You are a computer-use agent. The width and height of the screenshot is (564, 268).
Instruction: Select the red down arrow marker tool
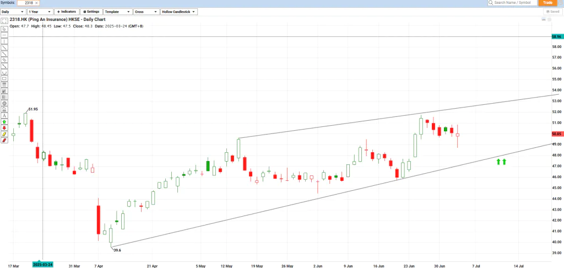(4, 127)
